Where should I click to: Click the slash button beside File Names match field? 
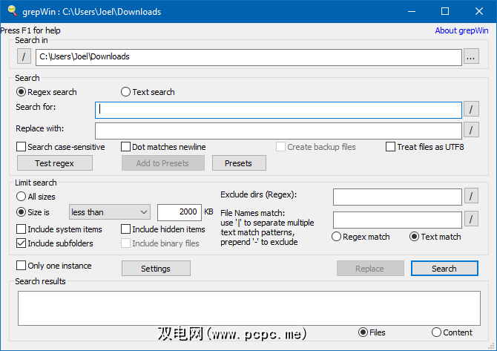pos(471,219)
